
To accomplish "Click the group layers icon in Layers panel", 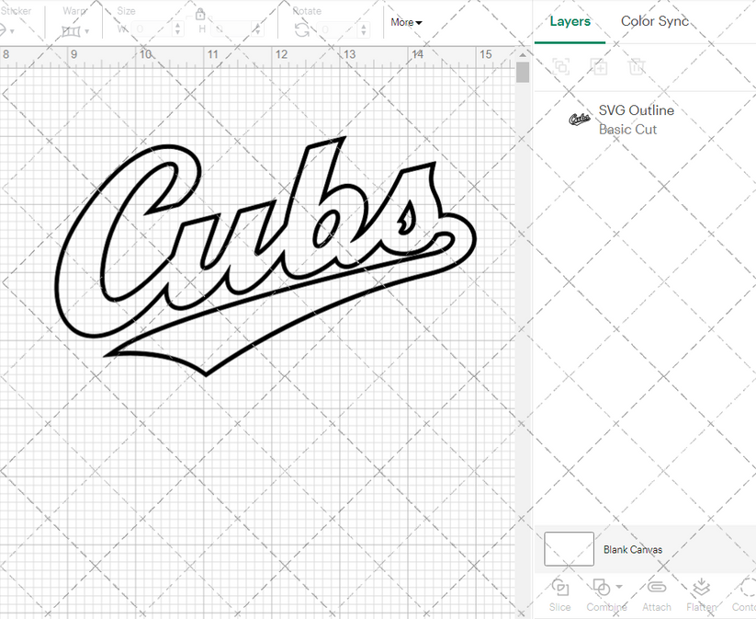I will (560, 66).
